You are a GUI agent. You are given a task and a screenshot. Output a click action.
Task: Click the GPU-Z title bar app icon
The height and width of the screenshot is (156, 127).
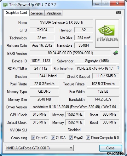pyautogui.click(x=5, y=5)
